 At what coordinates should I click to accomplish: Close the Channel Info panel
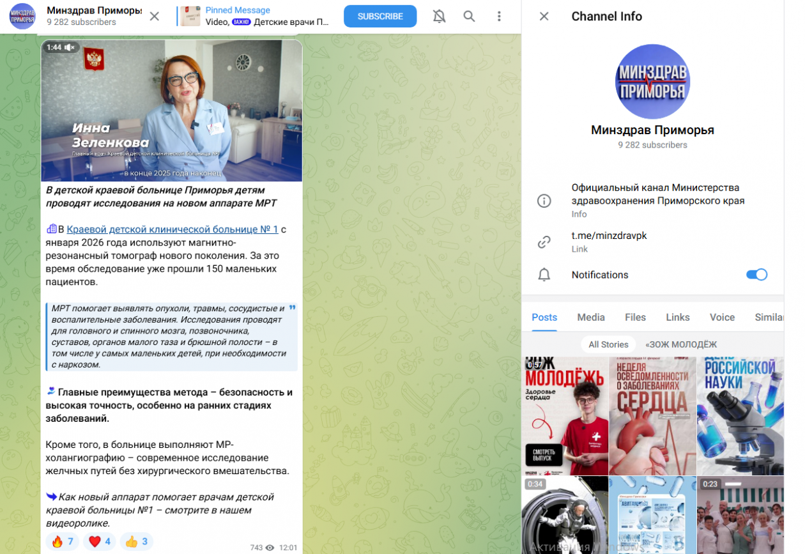[x=544, y=17]
